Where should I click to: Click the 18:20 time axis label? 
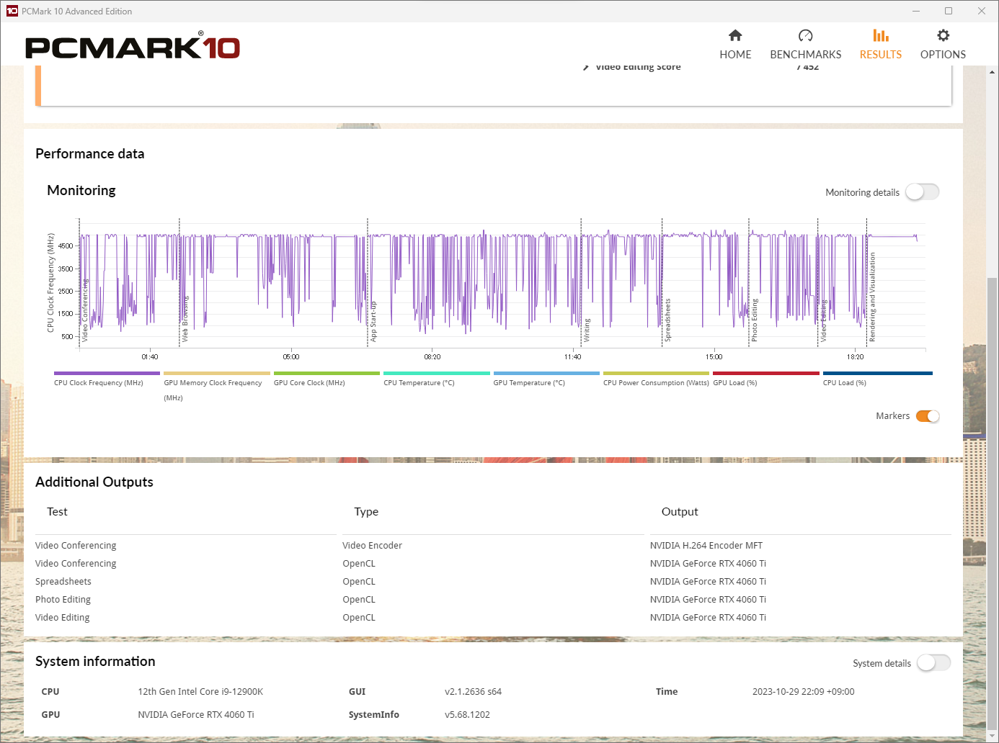coord(855,357)
